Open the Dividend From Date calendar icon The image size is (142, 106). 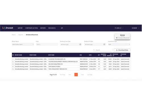pos(80,44)
